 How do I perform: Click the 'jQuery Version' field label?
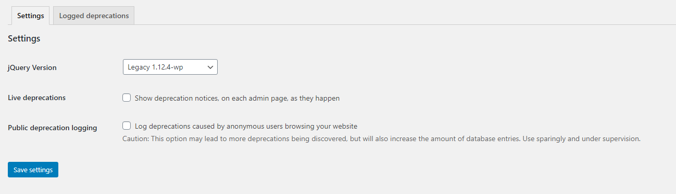[x=32, y=67]
